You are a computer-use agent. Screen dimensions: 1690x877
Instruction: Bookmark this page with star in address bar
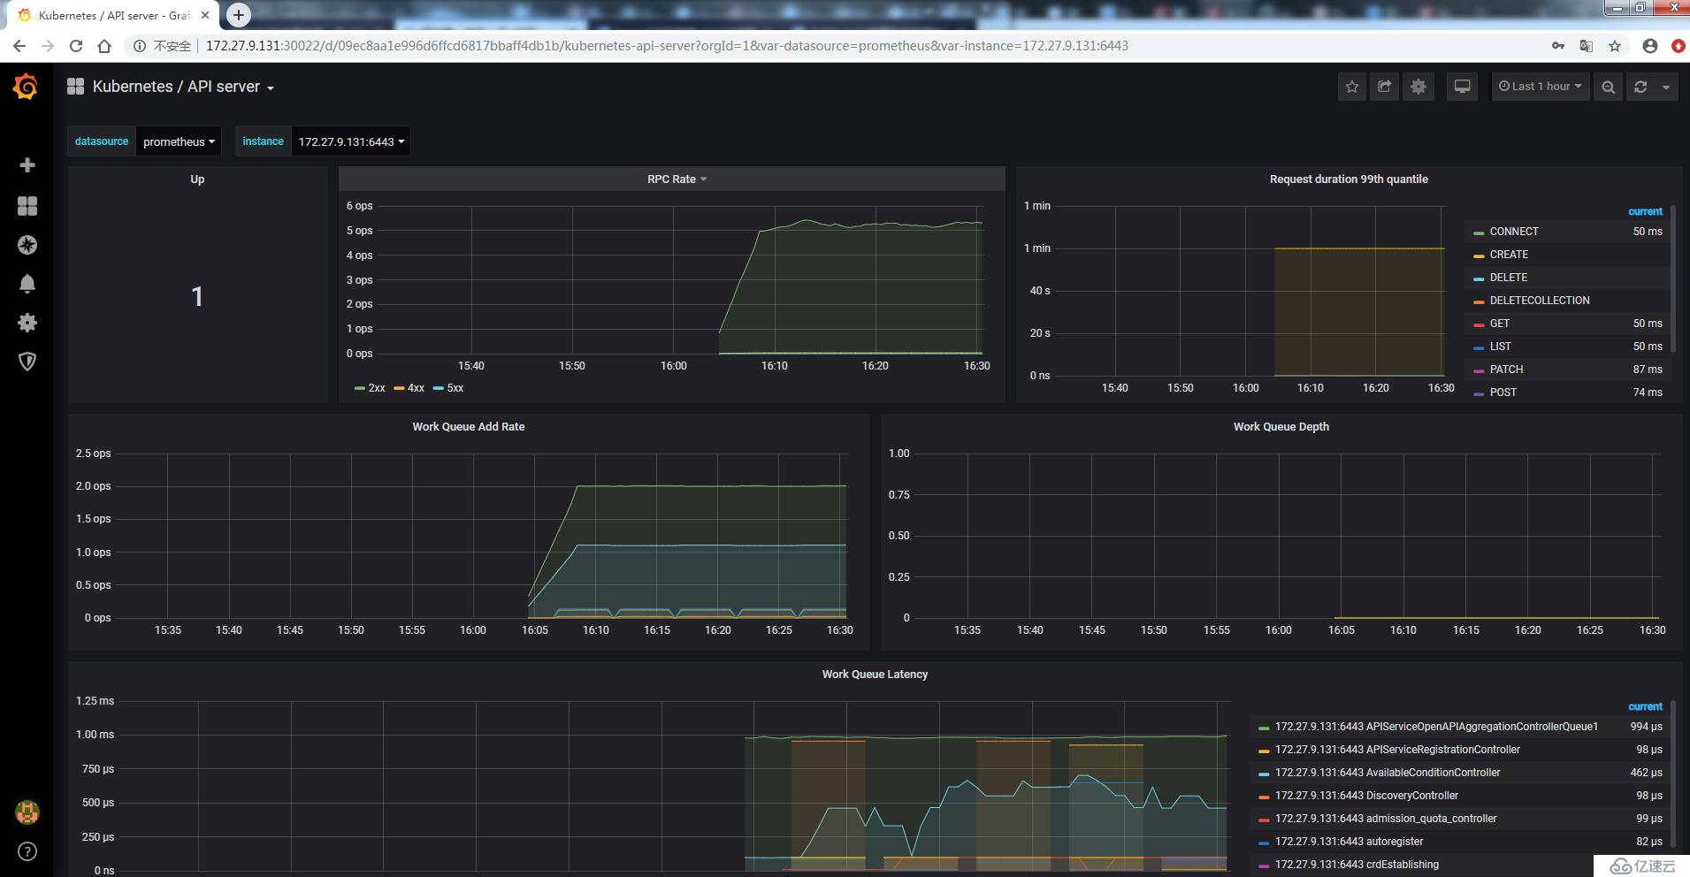tap(1615, 46)
